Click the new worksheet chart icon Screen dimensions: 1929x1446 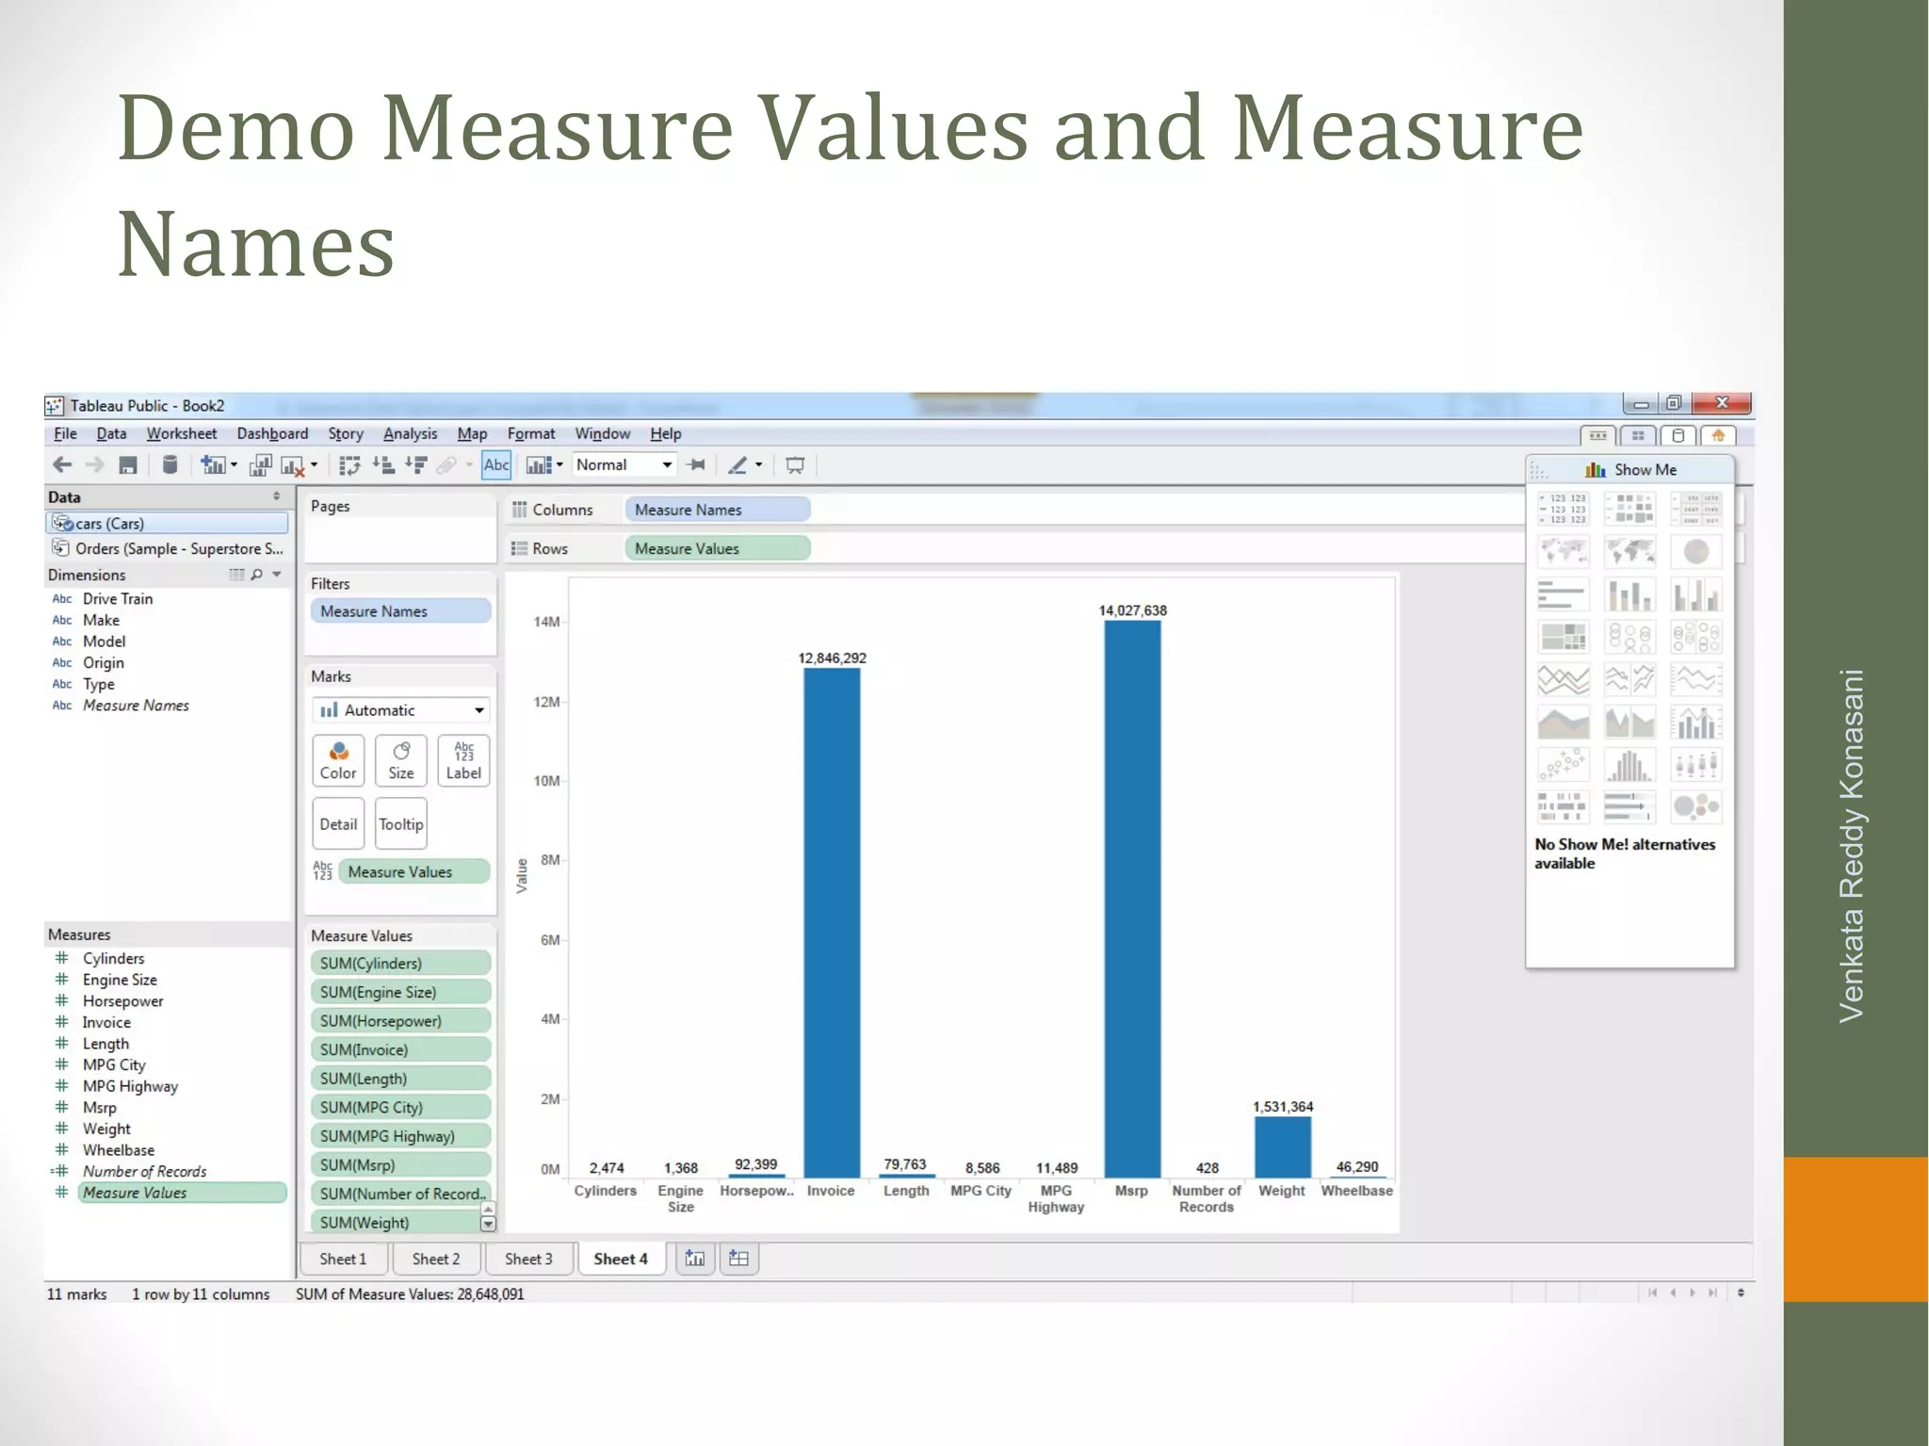coord(212,464)
